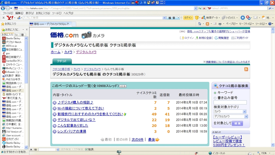This screenshot has height=155, width=275.
Task: Open the ページ(P) command bar dropdown
Action: [x=232, y=24]
